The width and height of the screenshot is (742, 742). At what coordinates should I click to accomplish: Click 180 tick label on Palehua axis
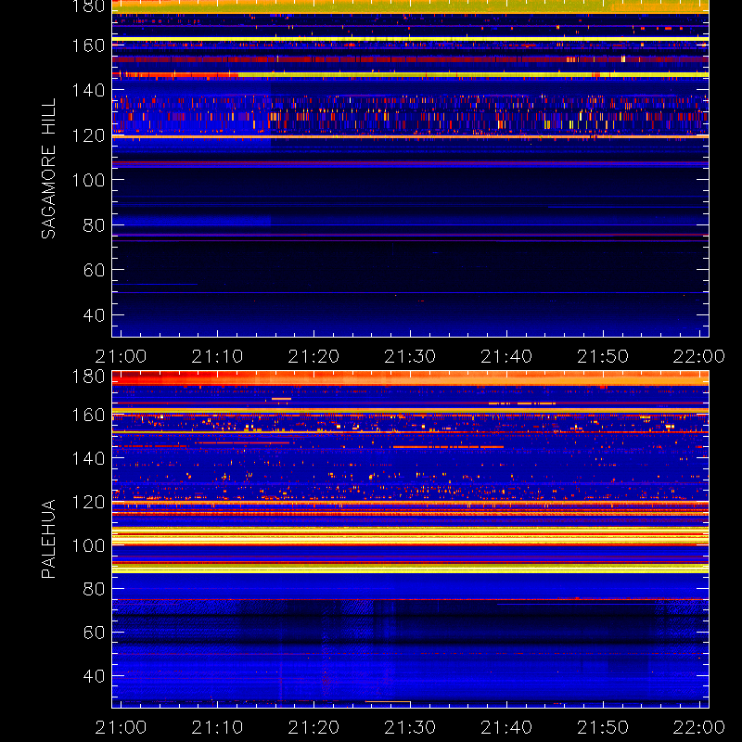point(88,377)
